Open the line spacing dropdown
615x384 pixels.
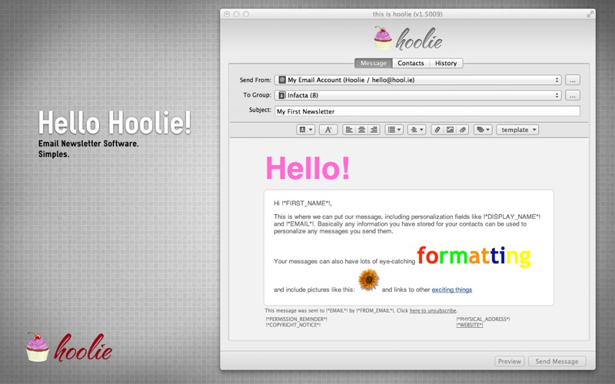click(417, 130)
